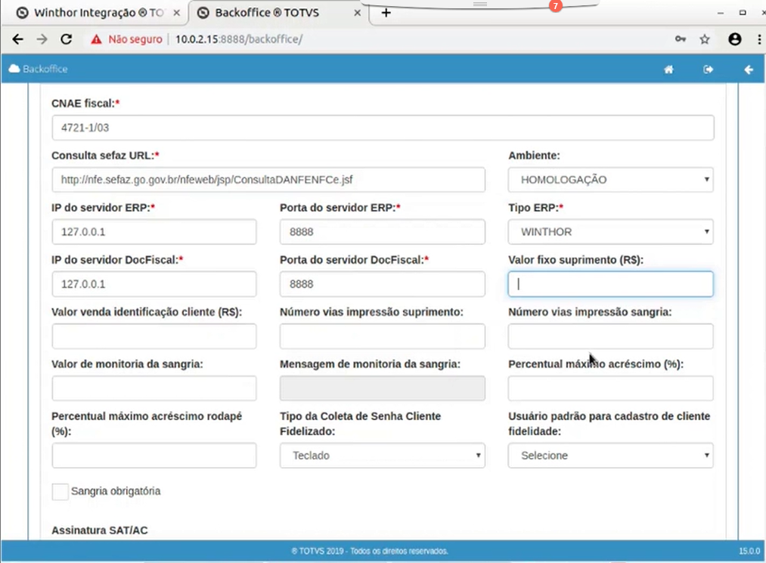This screenshot has height=563, width=766.
Task: Bookmark this page with star icon
Action: pyautogui.click(x=705, y=39)
